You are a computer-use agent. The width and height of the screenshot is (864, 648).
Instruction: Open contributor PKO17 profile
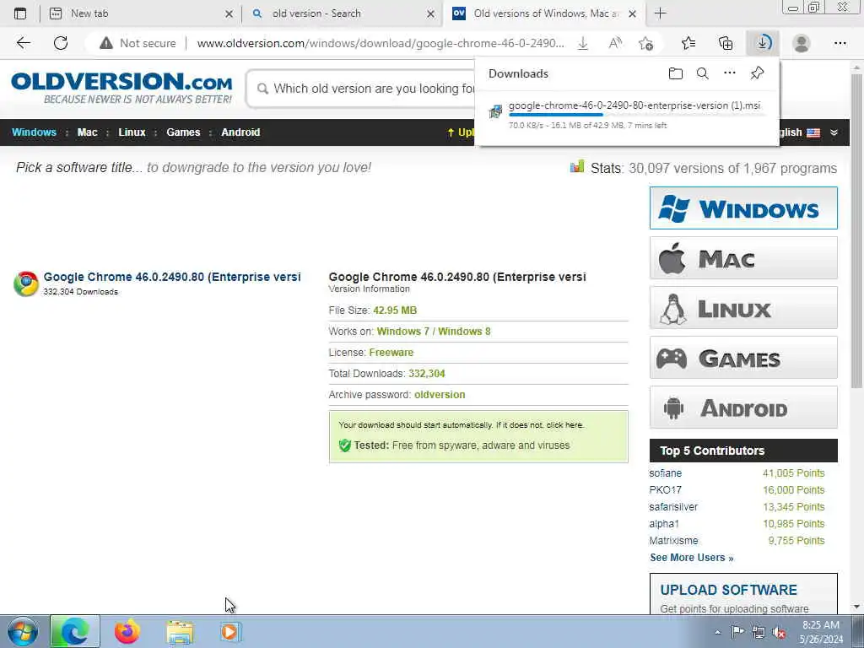tap(665, 490)
